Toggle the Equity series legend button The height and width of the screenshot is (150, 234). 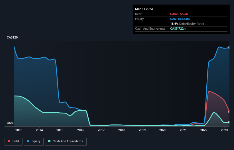tap(34, 141)
